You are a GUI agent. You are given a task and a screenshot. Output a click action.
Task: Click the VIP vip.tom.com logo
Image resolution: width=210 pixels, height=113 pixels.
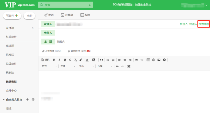pos(20,5)
